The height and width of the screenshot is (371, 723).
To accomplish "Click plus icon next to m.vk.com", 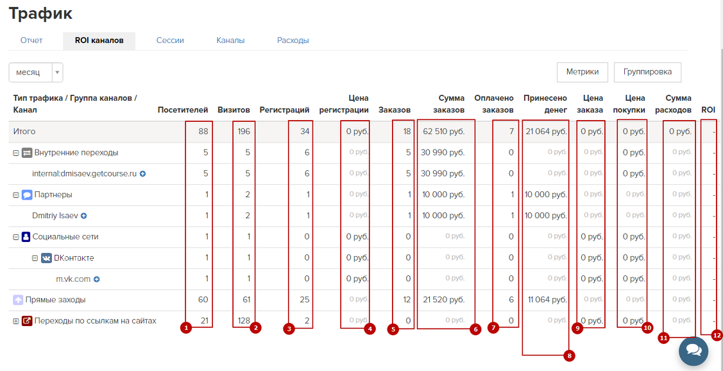I will click(98, 279).
